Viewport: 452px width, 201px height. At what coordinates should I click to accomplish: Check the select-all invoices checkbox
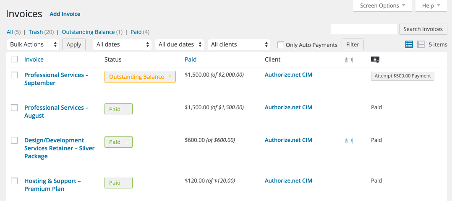(14, 59)
